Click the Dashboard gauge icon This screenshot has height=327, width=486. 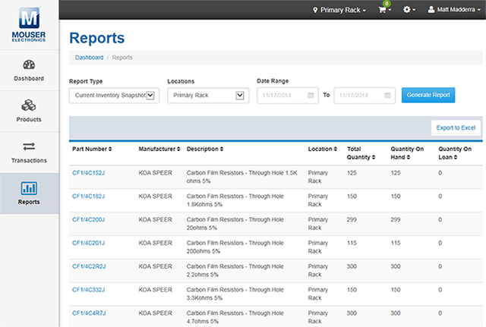click(x=29, y=65)
